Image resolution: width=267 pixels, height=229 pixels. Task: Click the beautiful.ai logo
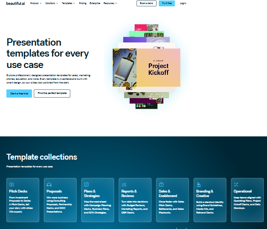(16, 3)
